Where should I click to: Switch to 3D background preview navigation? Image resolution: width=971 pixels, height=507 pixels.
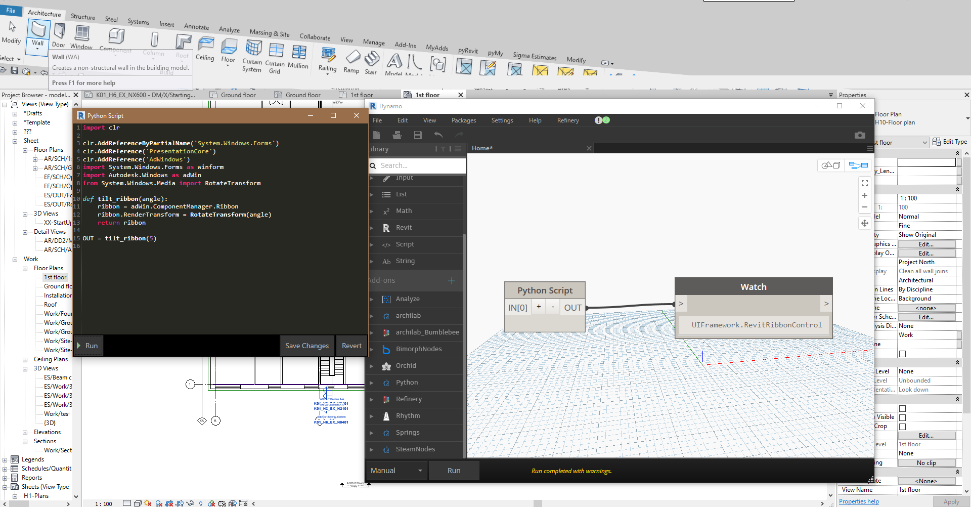pos(830,165)
